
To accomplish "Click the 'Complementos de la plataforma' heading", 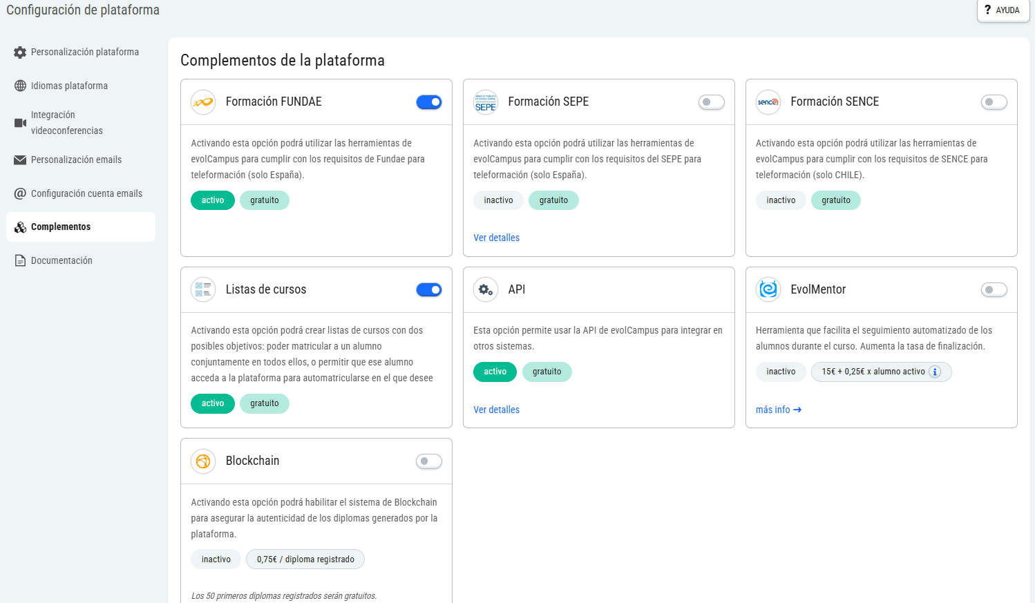I will click(283, 60).
